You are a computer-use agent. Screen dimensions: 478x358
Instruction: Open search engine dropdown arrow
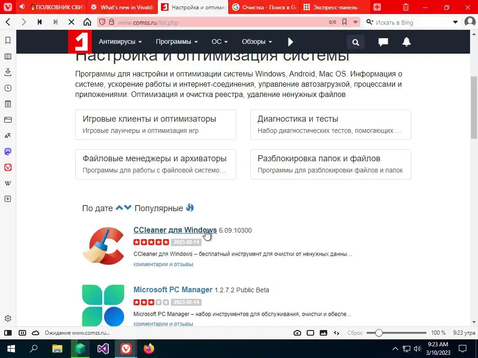click(x=455, y=22)
